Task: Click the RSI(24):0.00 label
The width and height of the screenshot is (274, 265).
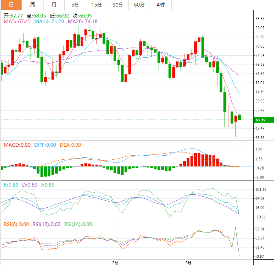Action: click(x=78, y=224)
